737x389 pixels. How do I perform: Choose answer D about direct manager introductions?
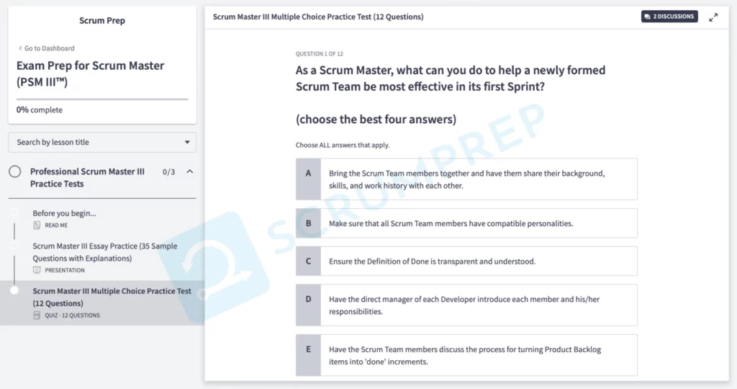(x=466, y=305)
